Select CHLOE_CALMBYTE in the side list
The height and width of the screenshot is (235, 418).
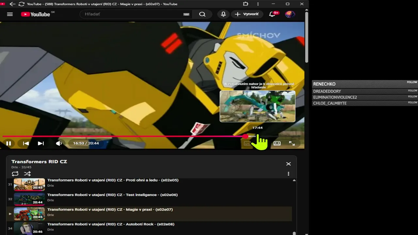330,103
